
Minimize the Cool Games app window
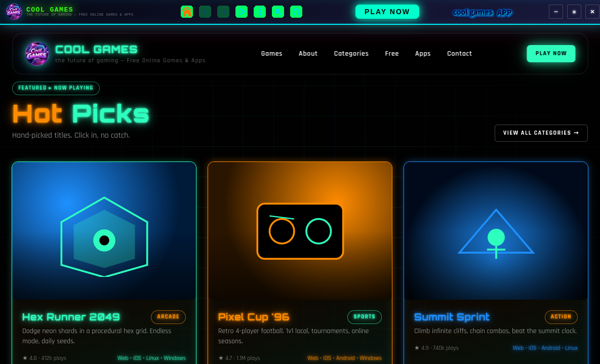[x=555, y=12]
